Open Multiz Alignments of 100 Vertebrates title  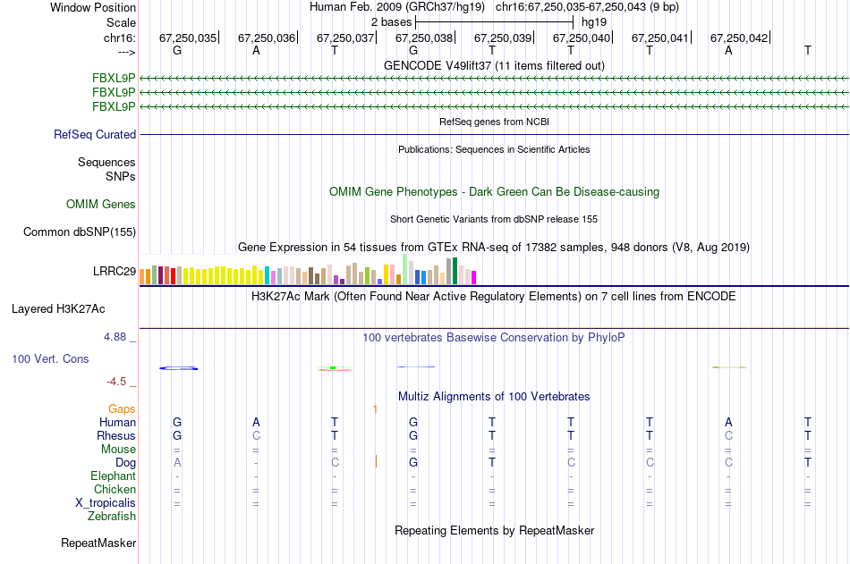(x=494, y=397)
